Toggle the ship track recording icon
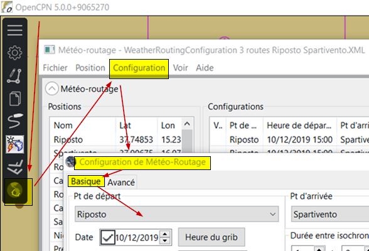The width and height of the screenshot is (369, 251). [15, 120]
